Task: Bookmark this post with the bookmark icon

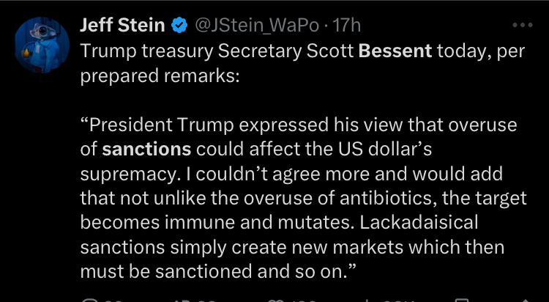Action: pyautogui.click(x=463, y=299)
